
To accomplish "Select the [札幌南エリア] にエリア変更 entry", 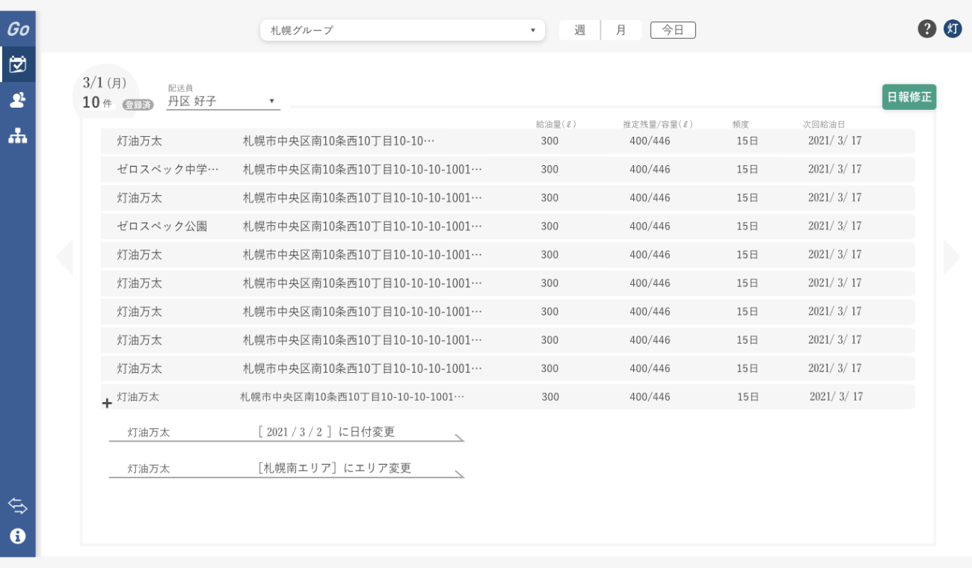I will point(286,469).
